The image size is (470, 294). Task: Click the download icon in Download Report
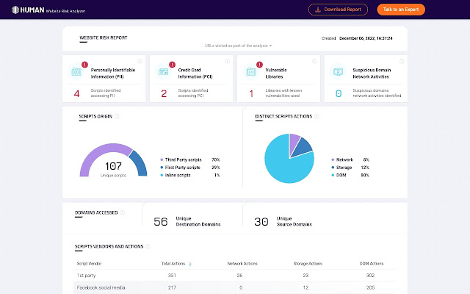[318, 10]
